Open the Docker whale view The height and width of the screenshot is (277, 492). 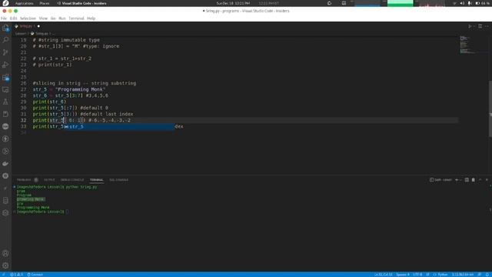click(5, 164)
